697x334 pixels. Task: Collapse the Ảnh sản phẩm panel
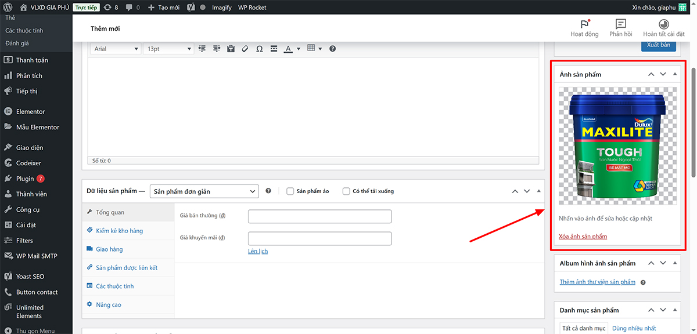[x=675, y=74]
